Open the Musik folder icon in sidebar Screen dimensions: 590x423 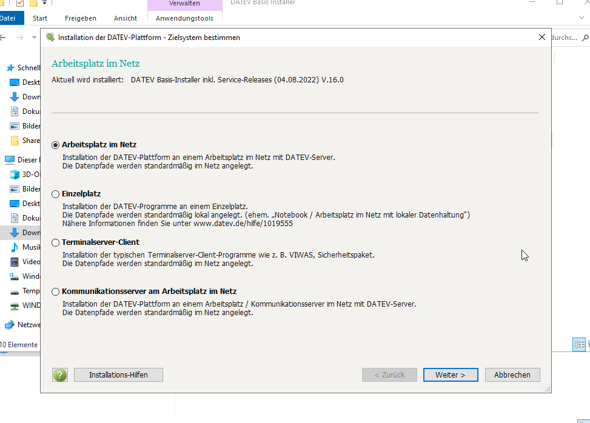[x=15, y=247]
